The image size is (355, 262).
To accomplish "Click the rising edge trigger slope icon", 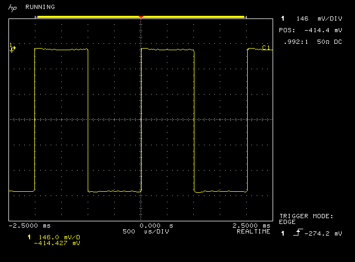I will (294, 233).
